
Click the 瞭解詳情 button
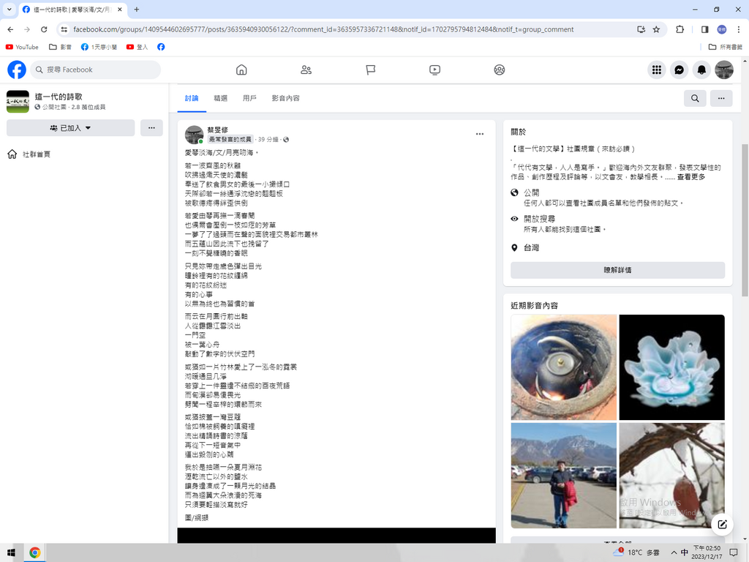tap(617, 270)
